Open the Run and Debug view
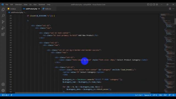 click(x=3, y=28)
